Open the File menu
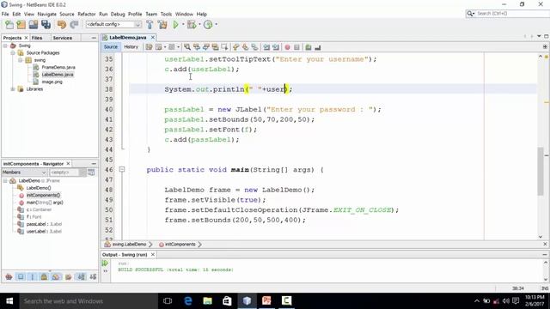This screenshot has width=550, height=309. point(5,14)
